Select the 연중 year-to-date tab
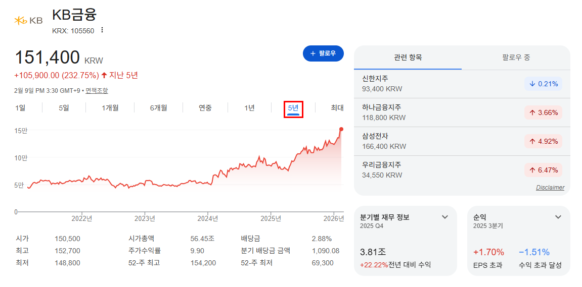The width and height of the screenshot is (582, 287). click(205, 108)
